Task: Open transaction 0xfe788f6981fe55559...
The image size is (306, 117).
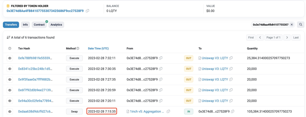Action: point(35,58)
